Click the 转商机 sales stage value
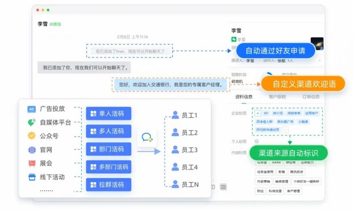 pyautogui.click(x=237, y=81)
